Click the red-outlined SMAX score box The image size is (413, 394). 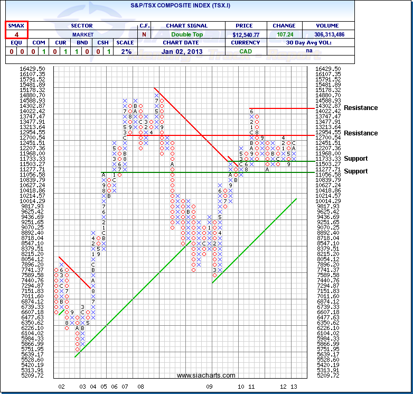[x=17, y=30]
